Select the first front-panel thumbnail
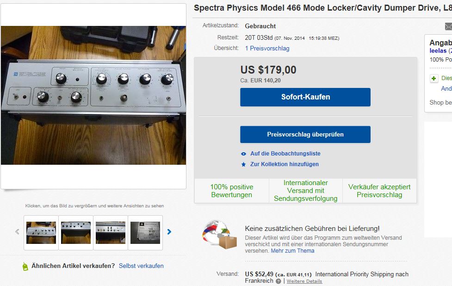The image size is (452, 286). [x=41, y=232]
